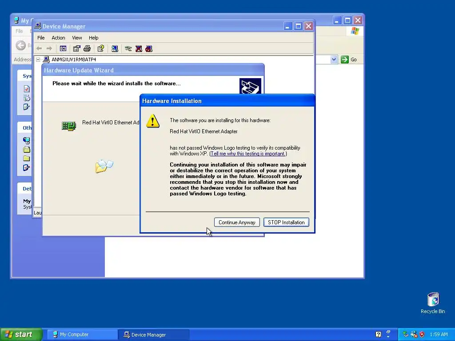
Task: Click the red security shield tray icon
Action: (422, 334)
